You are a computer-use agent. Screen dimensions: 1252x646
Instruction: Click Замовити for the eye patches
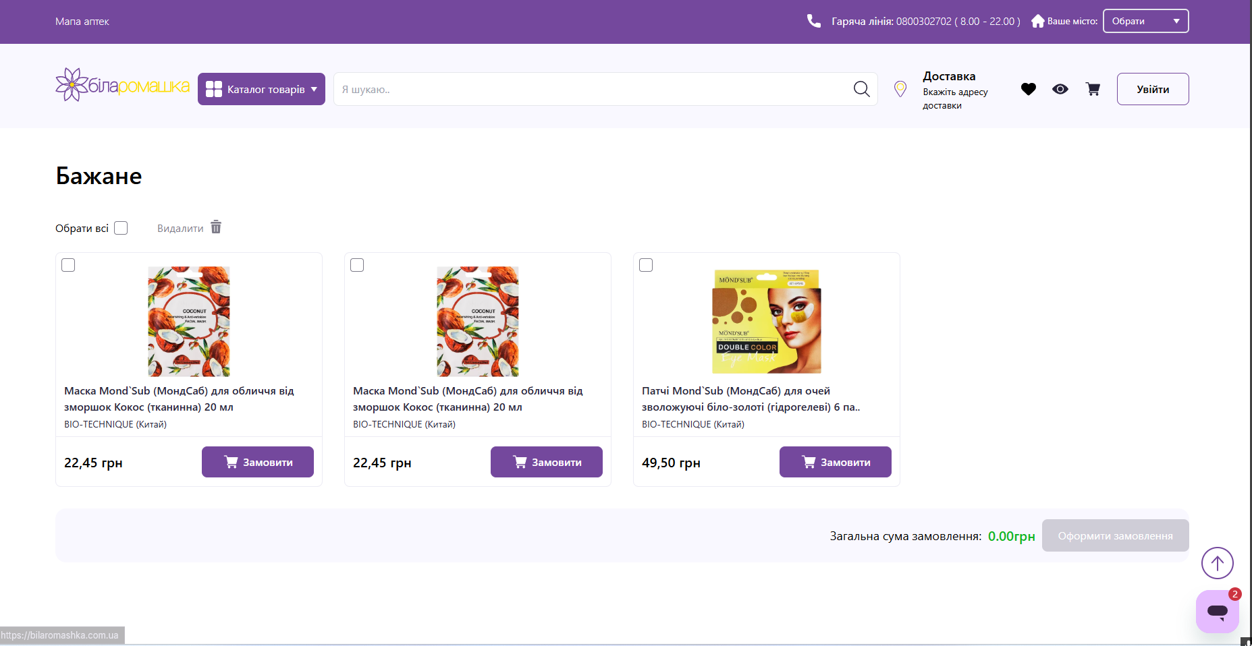pyautogui.click(x=836, y=462)
